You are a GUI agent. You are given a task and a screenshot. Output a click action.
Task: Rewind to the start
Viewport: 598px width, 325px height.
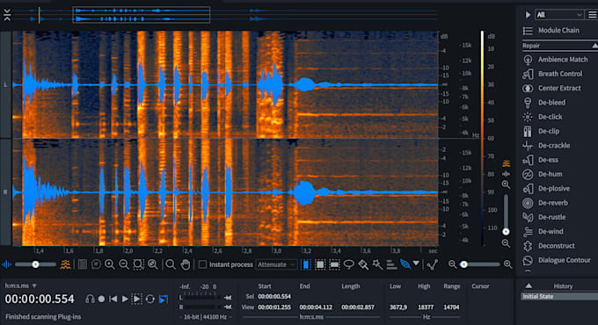[113, 300]
